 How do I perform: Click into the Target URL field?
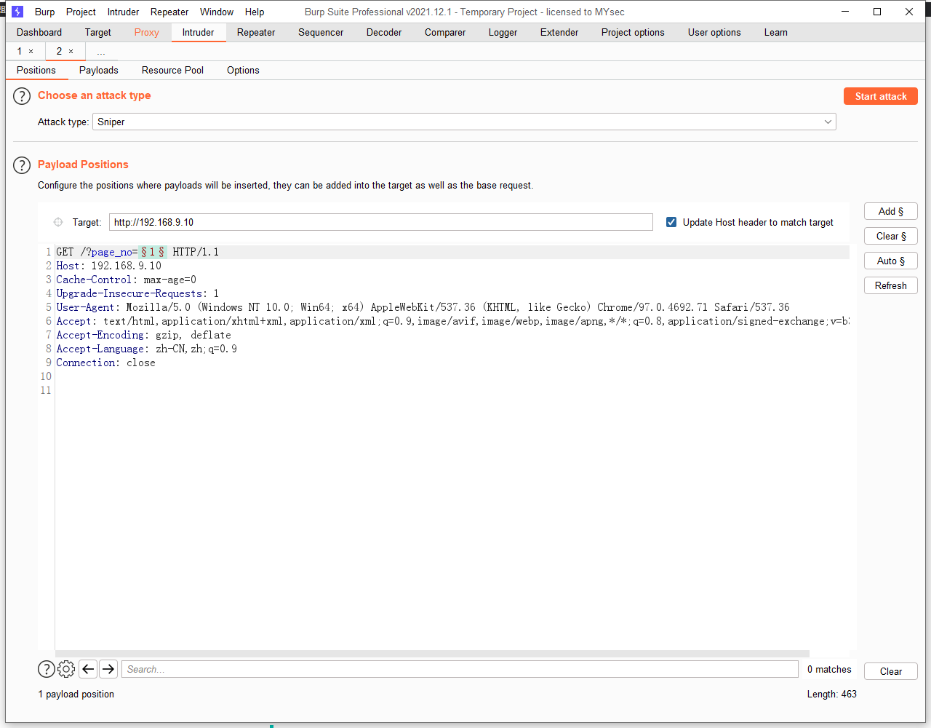point(380,222)
